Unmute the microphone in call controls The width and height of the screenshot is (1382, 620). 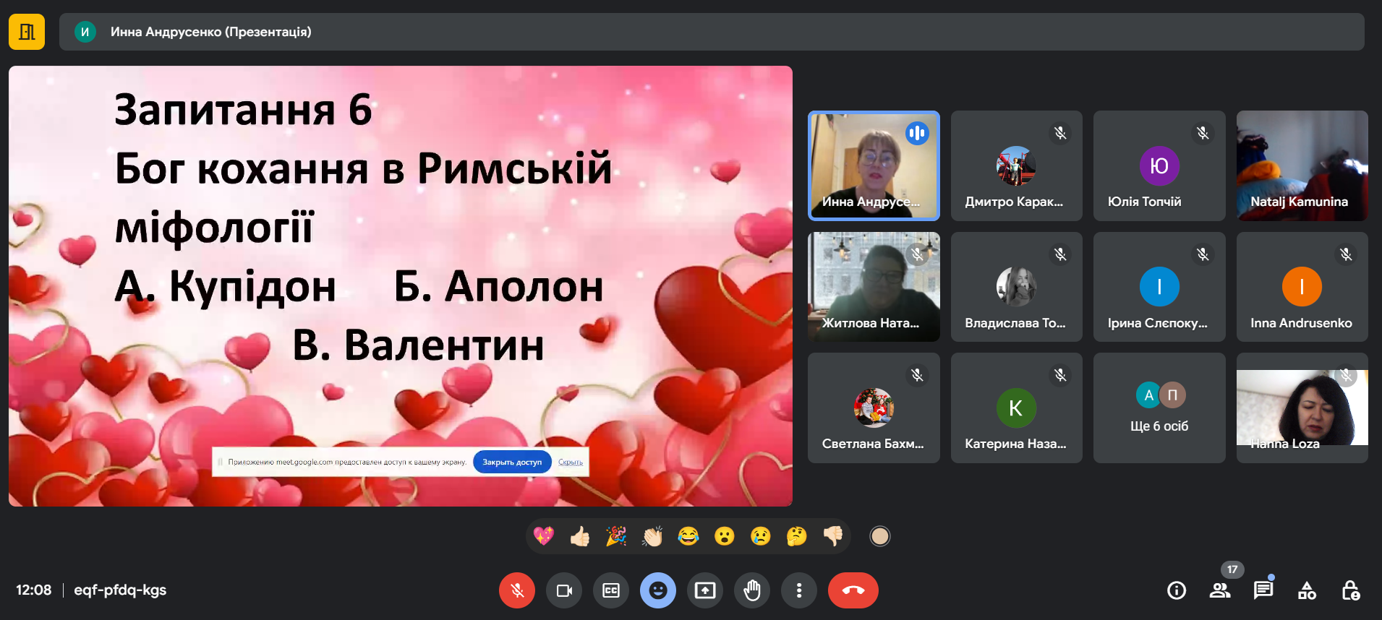coord(516,590)
